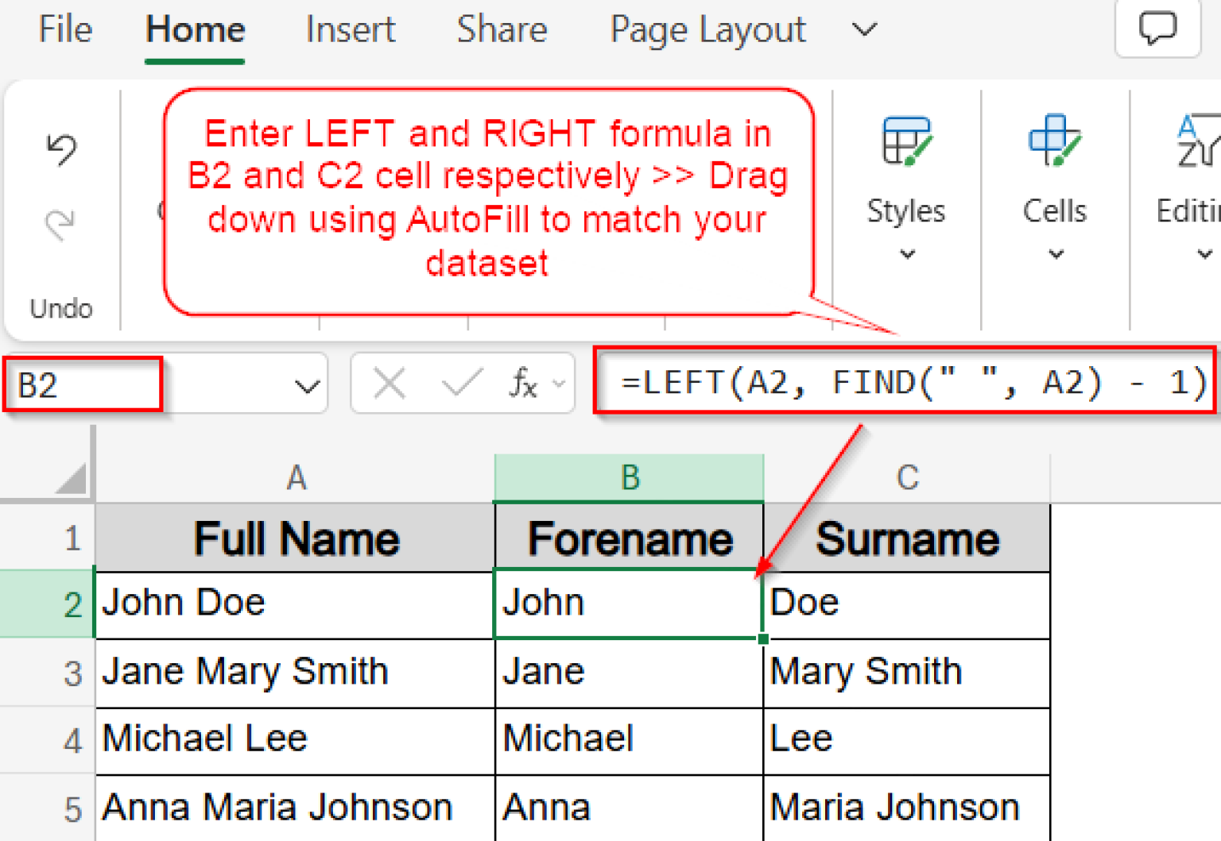Screen dimensions: 1221x841
Task: Switch to the Insert tab
Action: click(350, 29)
